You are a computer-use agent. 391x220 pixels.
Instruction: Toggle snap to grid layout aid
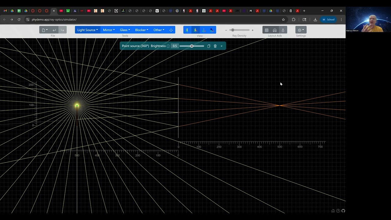(275, 30)
